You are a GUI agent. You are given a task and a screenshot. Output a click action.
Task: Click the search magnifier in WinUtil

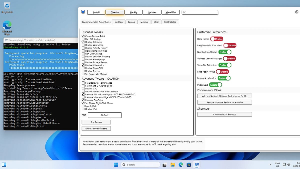click(184, 12)
